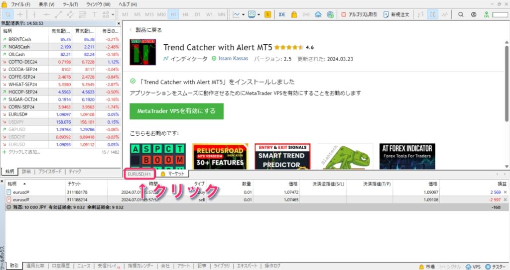This screenshot has height=270, width=510.
Task: Switch to 詳細 tab in Market Watch
Action: [x=26, y=172]
